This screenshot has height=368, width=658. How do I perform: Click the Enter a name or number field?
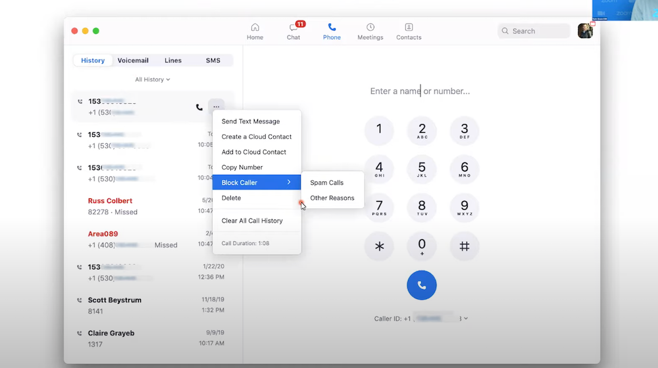[420, 91]
